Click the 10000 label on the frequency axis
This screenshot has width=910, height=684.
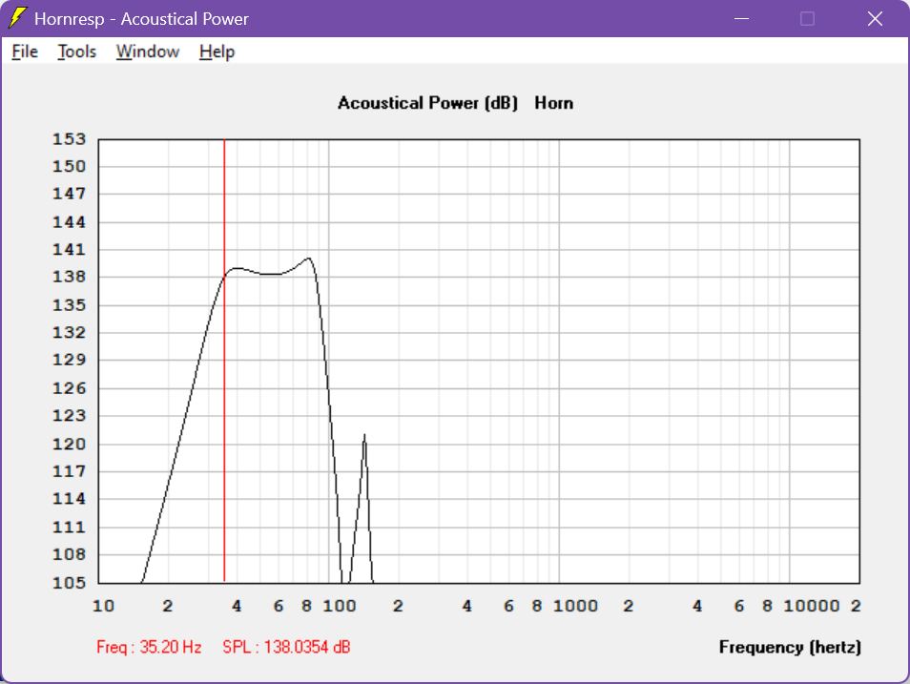coord(812,606)
